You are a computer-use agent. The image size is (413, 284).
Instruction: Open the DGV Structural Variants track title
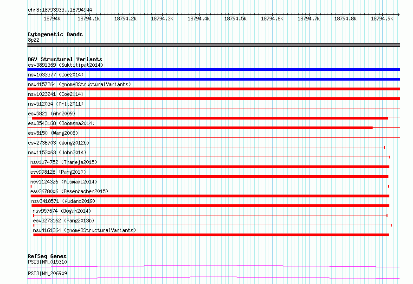click(65, 59)
